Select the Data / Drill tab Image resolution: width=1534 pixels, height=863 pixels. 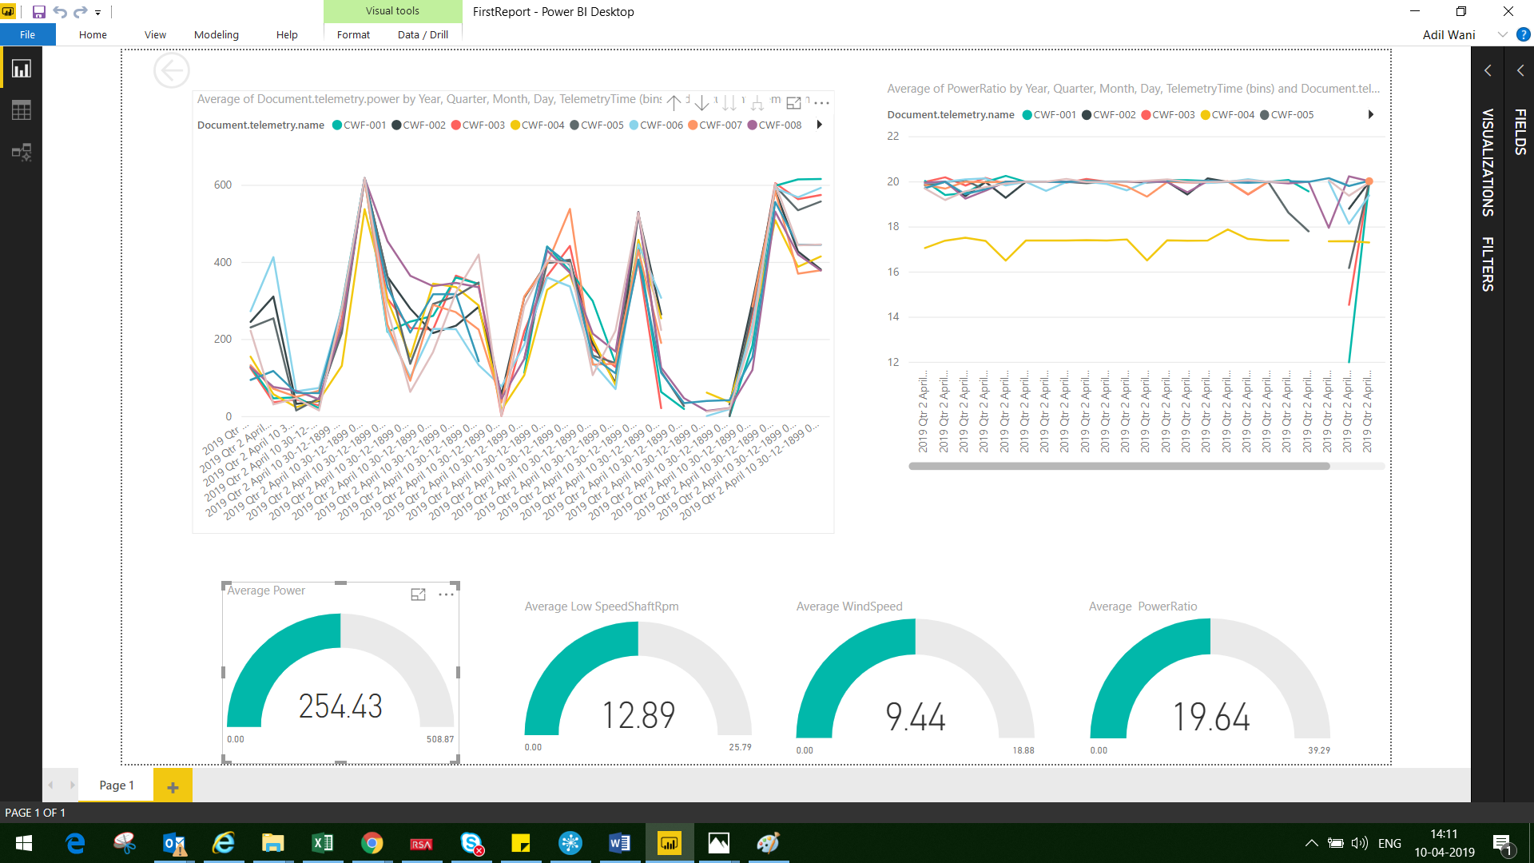[x=423, y=34]
